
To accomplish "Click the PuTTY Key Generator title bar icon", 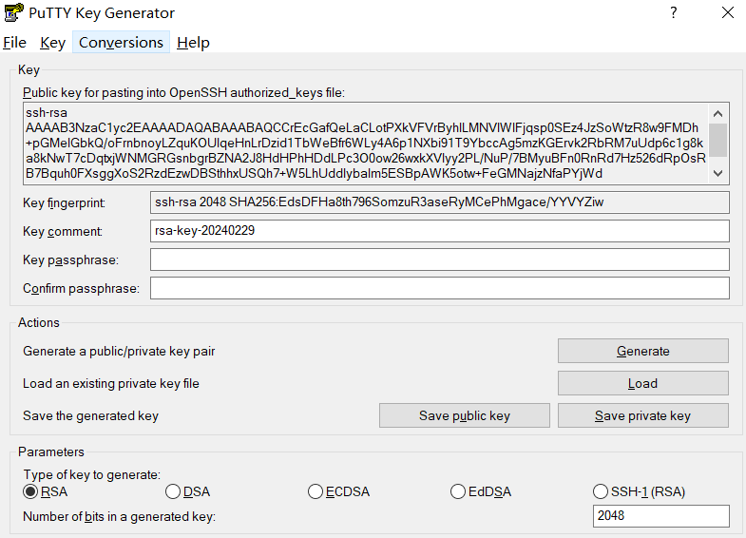I will [13, 13].
